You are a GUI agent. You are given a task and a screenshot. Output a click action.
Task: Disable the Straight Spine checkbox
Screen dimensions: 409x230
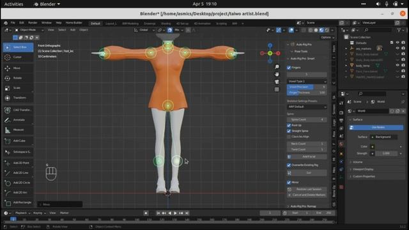tap(289, 131)
